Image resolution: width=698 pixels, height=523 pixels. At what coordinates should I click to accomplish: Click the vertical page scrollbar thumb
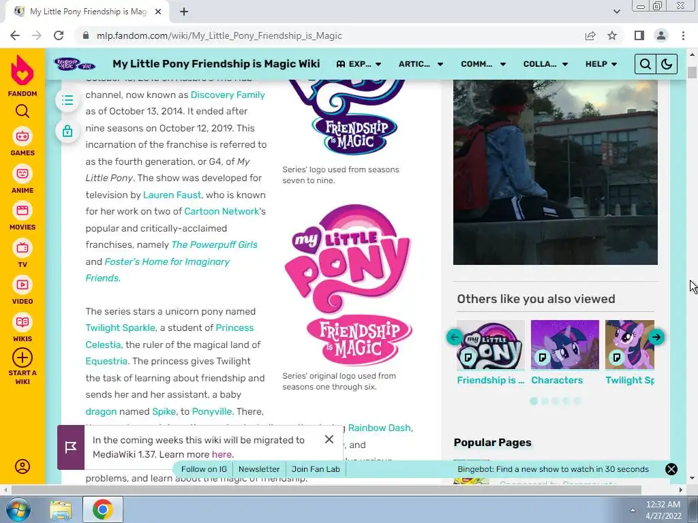692,72
